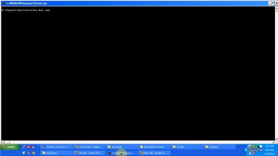278x156 pixels.
Task: Switch to the Yahoo India Chrome window
Action: click(89, 147)
